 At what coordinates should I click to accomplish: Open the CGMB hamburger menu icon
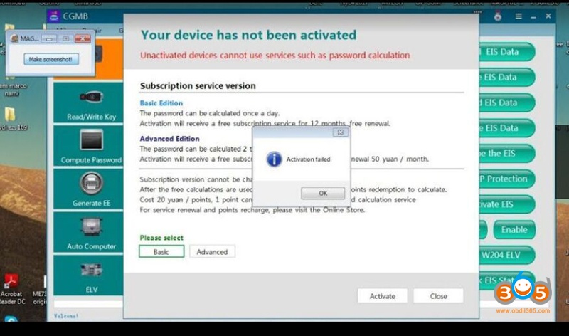coord(519,16)
